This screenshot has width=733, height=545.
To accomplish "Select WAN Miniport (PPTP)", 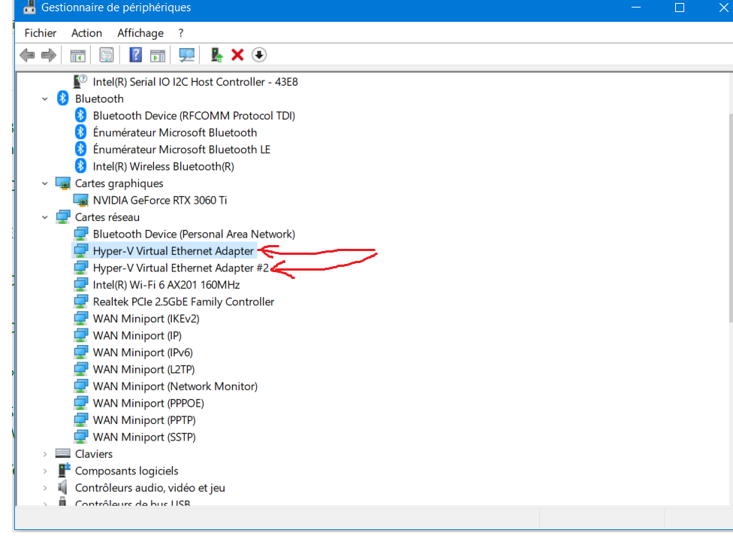I will pos(144,419).
